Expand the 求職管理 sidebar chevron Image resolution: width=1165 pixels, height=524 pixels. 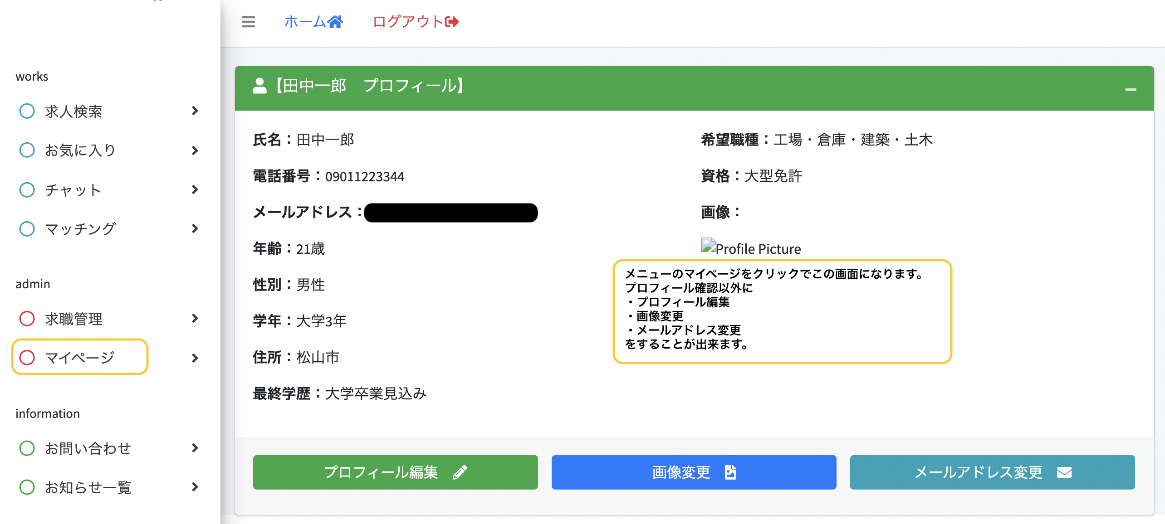tap(195, 319)
